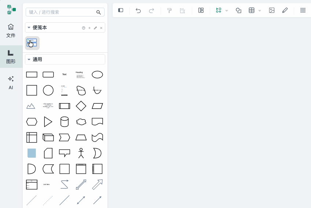Click the scratchpad add (+) button

click(89, 28)
